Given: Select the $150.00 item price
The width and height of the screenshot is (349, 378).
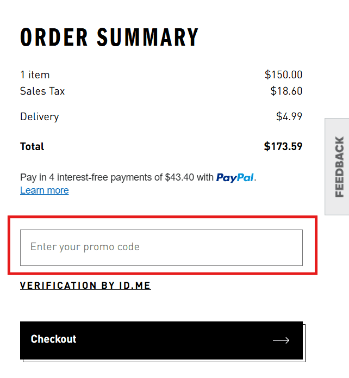Looking at the screenshot, I should coord(283,75).
